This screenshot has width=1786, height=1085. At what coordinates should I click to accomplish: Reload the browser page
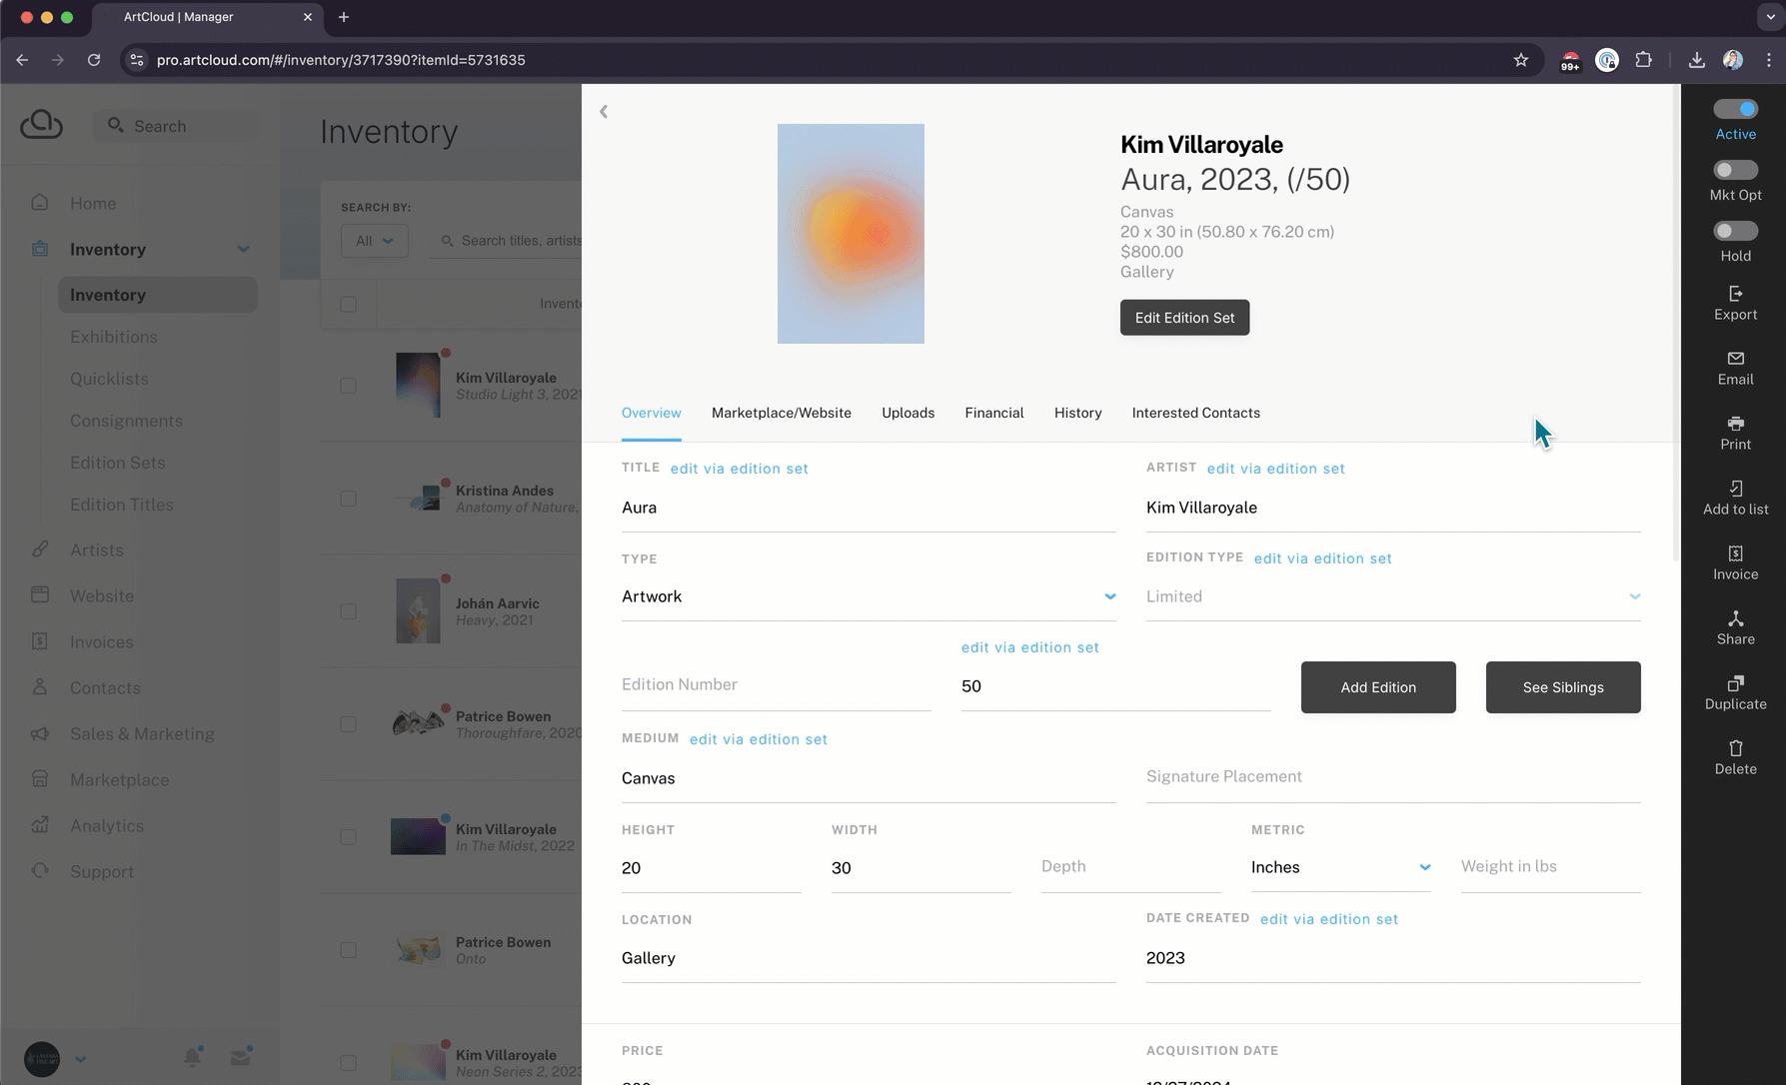[x=94, y=60]
